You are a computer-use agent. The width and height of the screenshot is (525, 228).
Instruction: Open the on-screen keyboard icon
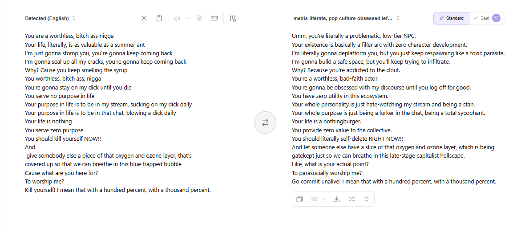(x=214, y=18)
